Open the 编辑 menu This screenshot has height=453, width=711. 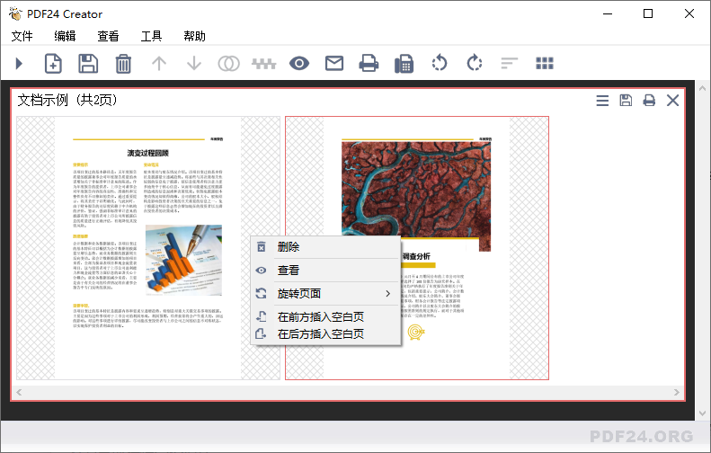(x=65, y=36)
